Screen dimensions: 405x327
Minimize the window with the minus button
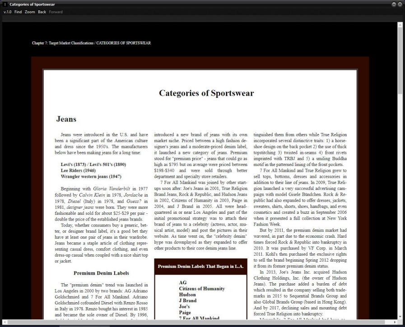[x=394, y=4]
